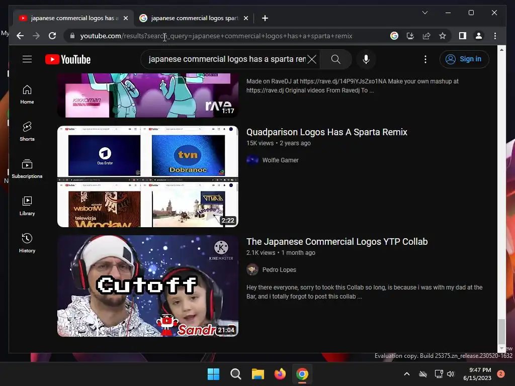This screenshot has width=515, height=386.
Task: Click the browser forward arrow
Action: click(36, 36)
